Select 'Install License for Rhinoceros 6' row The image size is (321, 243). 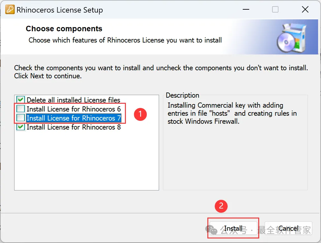tap(74, 109)
